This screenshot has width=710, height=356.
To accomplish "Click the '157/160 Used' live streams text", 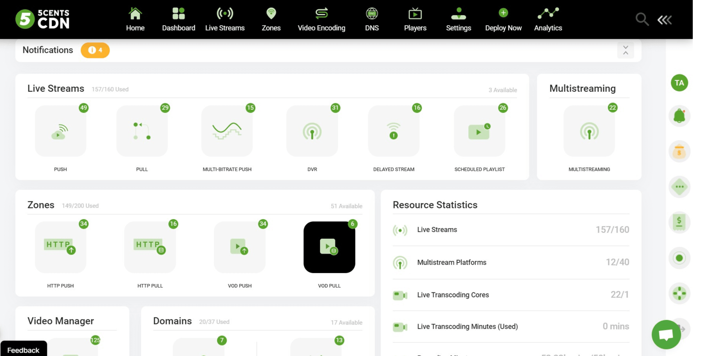I will pos(110,89).
